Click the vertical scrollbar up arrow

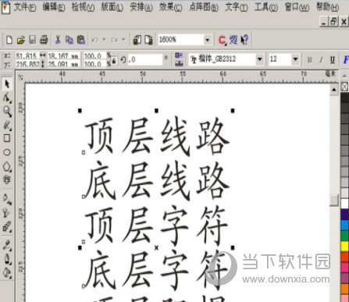click(334, 90)
